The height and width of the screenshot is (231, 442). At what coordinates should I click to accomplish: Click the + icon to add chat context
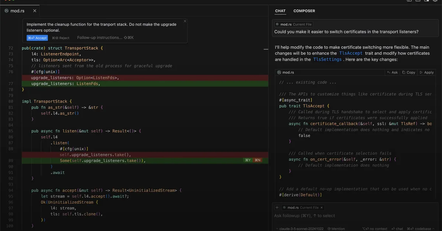(277, 207)
